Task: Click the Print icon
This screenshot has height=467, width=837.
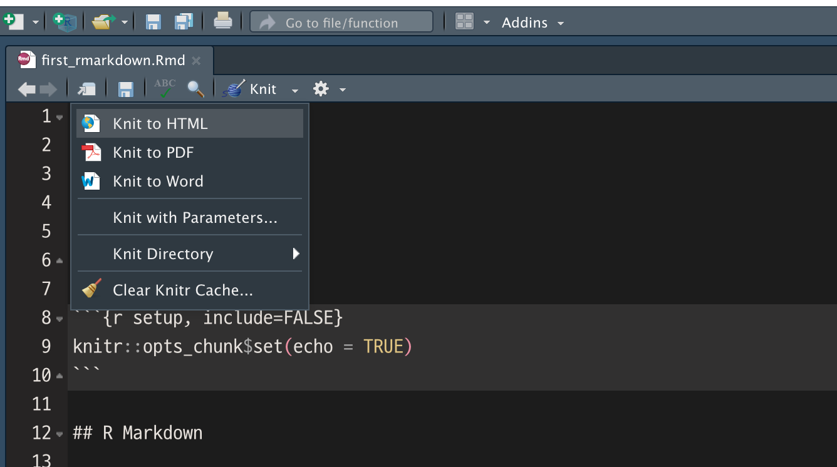Action: pyautogui.click(x=223, y=21)
